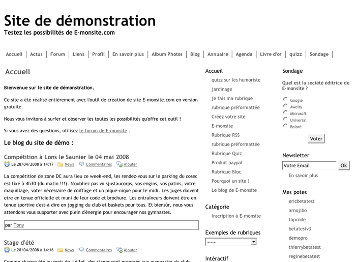Click the Votre Email input field

(309, 165)
